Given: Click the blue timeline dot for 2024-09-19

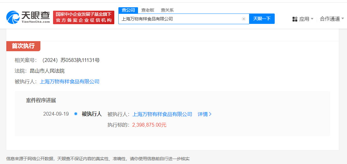Looking at the screenshot, I should pos(76,114).
